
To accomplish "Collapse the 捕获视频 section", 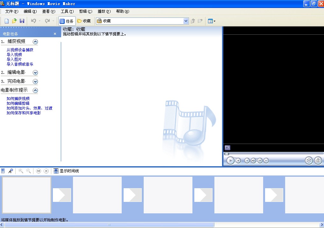I will (x=35, y=42).
